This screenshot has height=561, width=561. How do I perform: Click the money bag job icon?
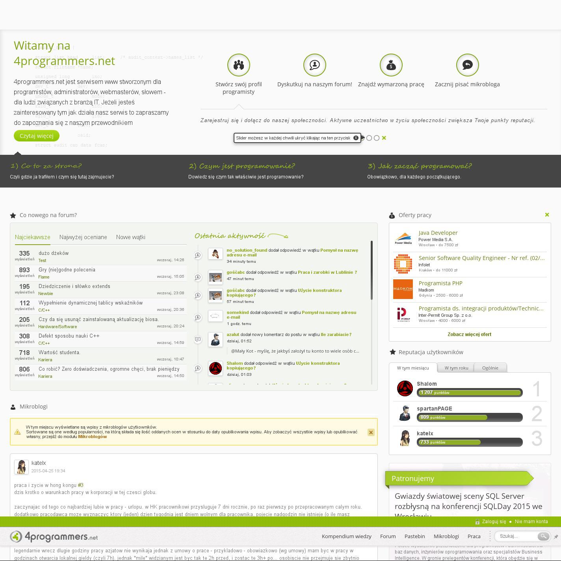[x=391, y=65]
